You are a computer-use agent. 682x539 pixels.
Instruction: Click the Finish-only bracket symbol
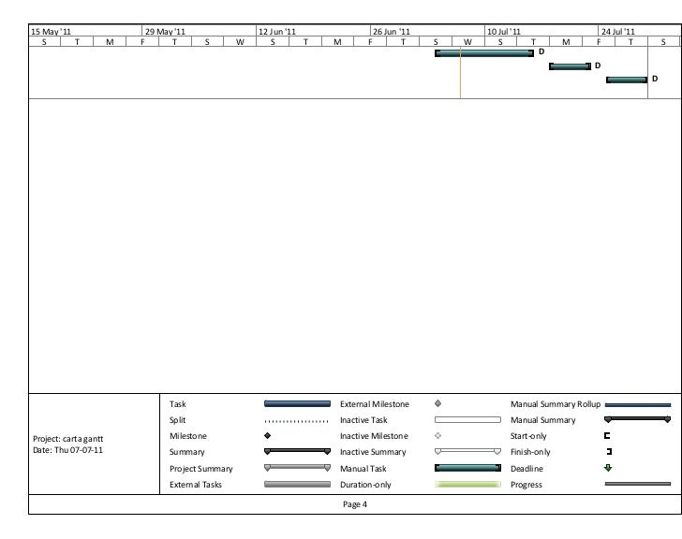pyautogui.click(x=609, y=452)
